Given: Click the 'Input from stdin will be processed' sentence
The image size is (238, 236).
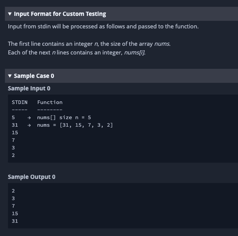Looking at the screenshot, I should tap(103, 26).
